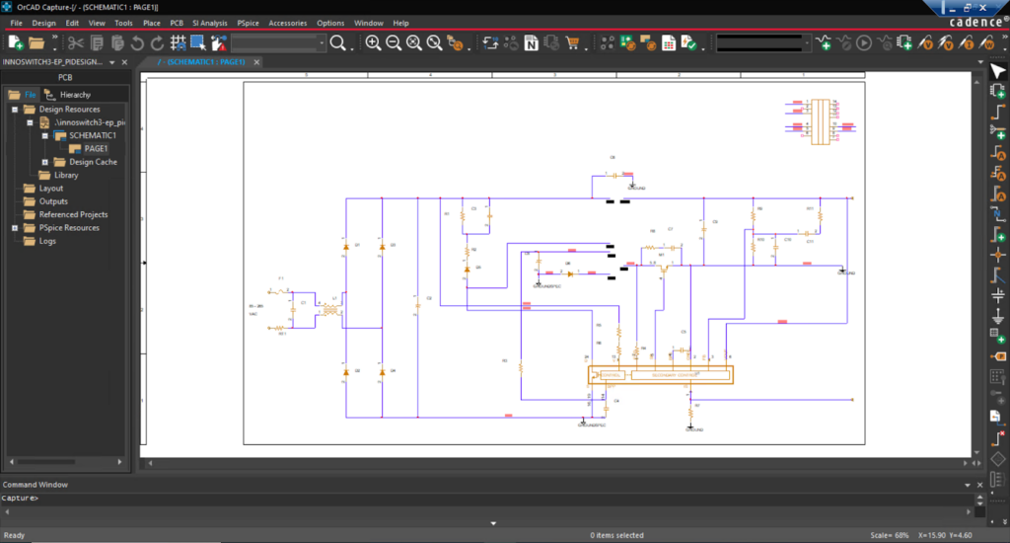
Task: Click the Find magnifier icon
Action: 337,43
